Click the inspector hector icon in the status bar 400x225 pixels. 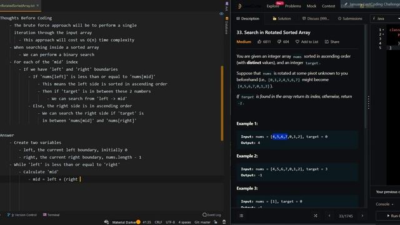224,222
